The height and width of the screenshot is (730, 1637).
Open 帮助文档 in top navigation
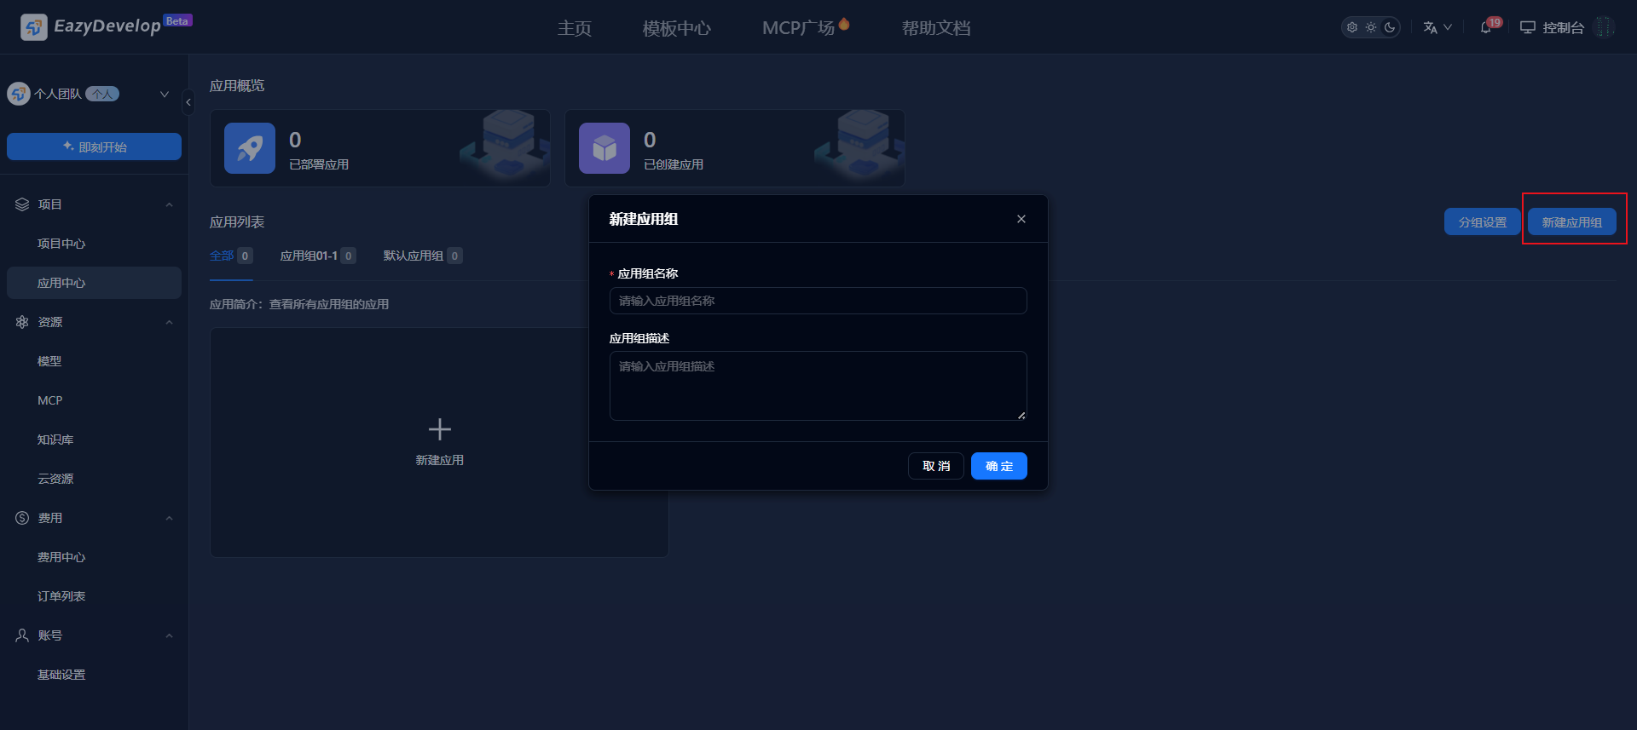(936, 28)
